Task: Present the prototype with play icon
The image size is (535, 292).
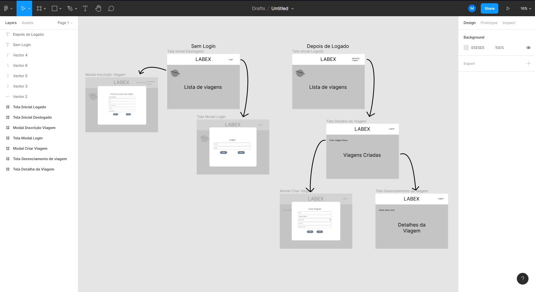Action: point(508,8)
